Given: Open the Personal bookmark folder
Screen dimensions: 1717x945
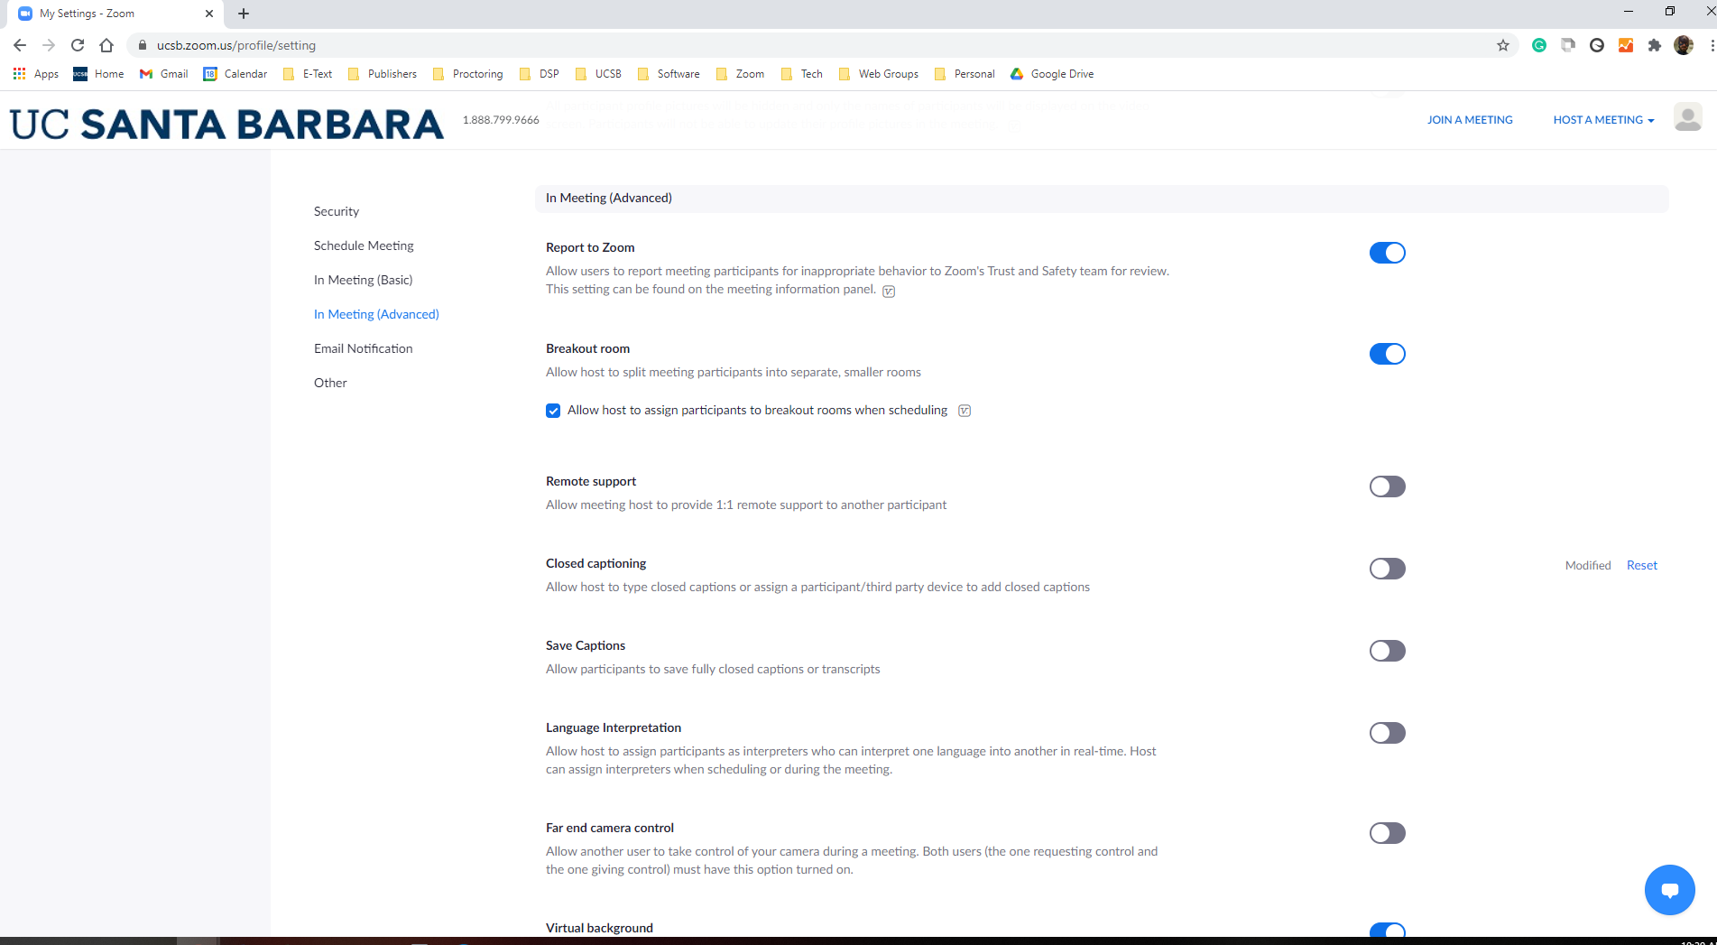Looking at the screenshot, I should point(965,74).
